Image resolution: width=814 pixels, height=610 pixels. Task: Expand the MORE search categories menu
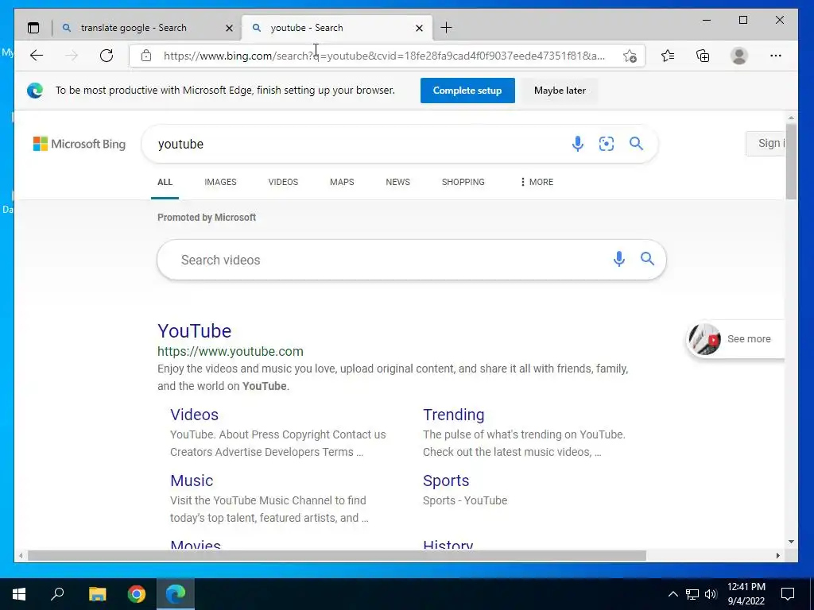537,182
